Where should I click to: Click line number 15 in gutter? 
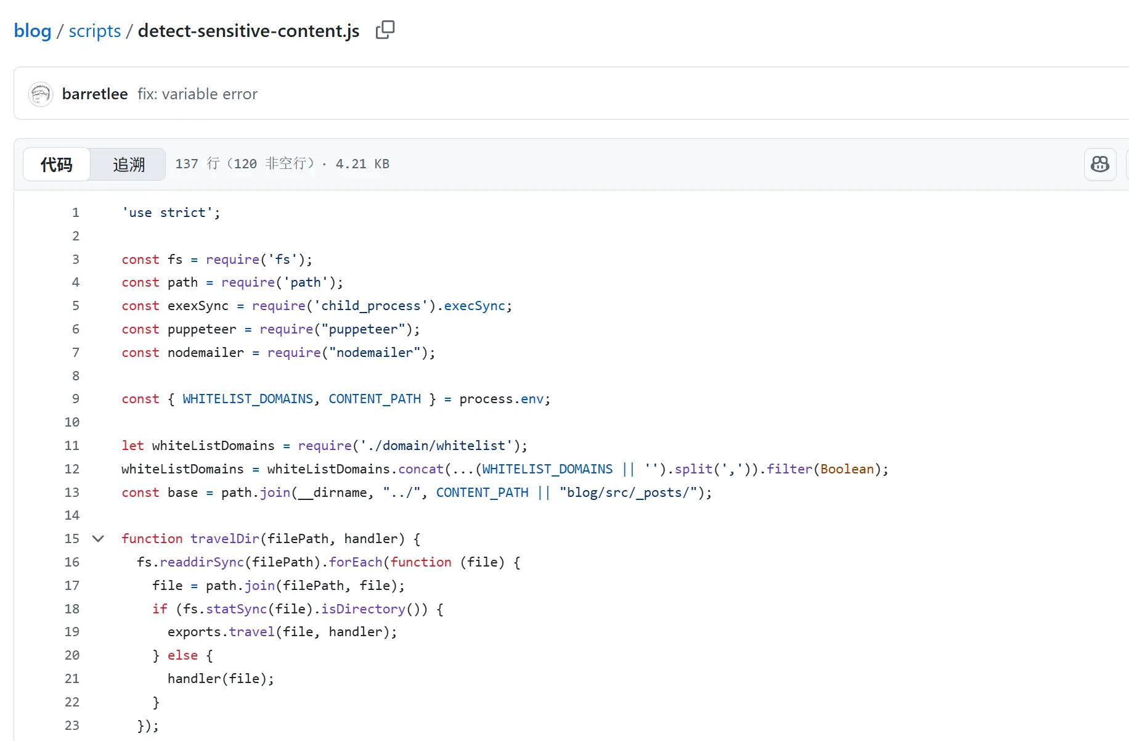(x=72, y=539)
